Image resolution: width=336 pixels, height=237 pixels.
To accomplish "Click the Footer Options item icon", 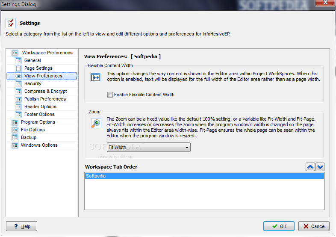I will (x=18, y=115).
